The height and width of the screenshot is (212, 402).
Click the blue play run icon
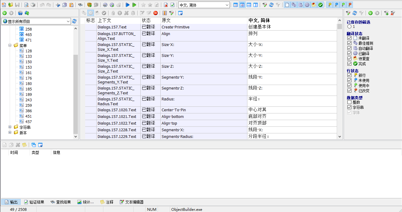[128, 5]
